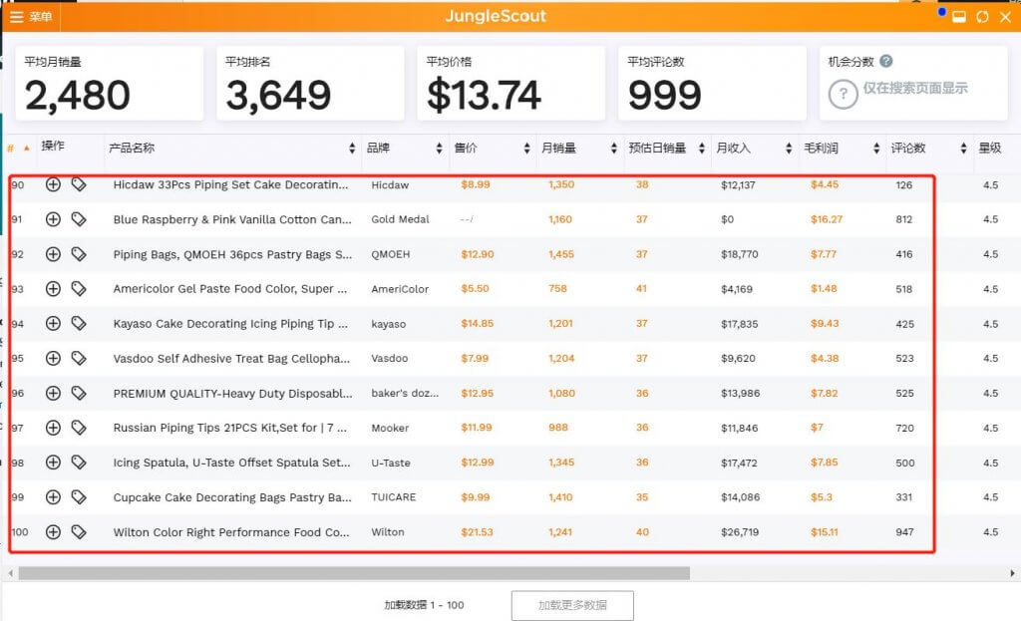Tag the TUICARE Cupcake Decorating Bags product
The image size is (1021, 621).
pos(79,497)
